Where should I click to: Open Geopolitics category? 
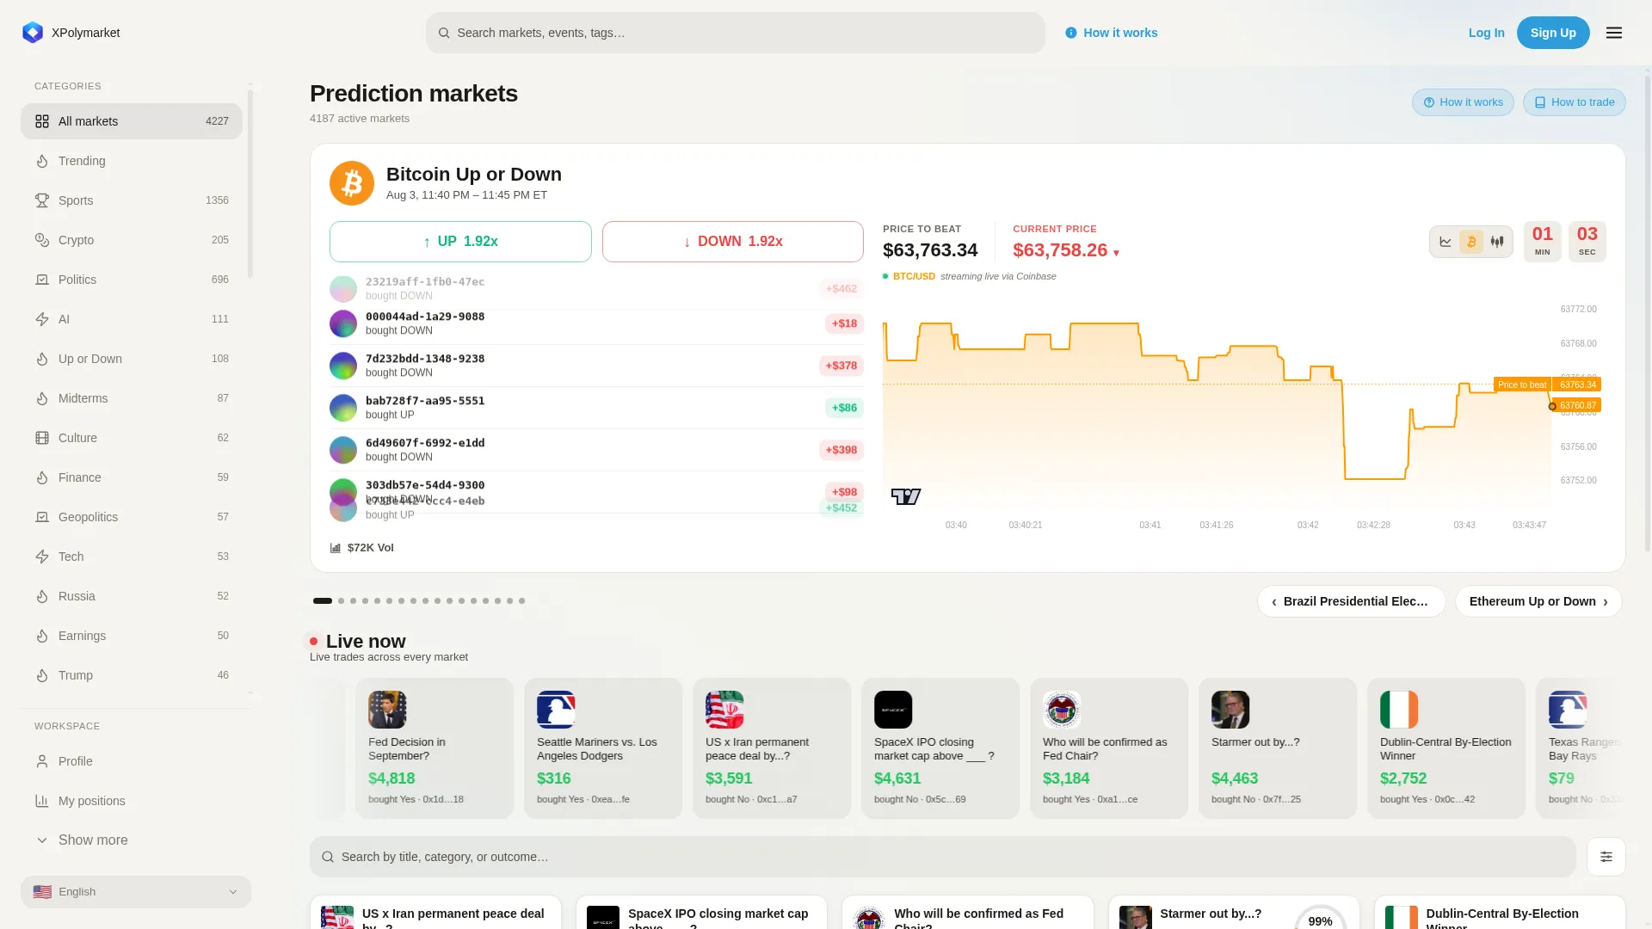(132, 517)
